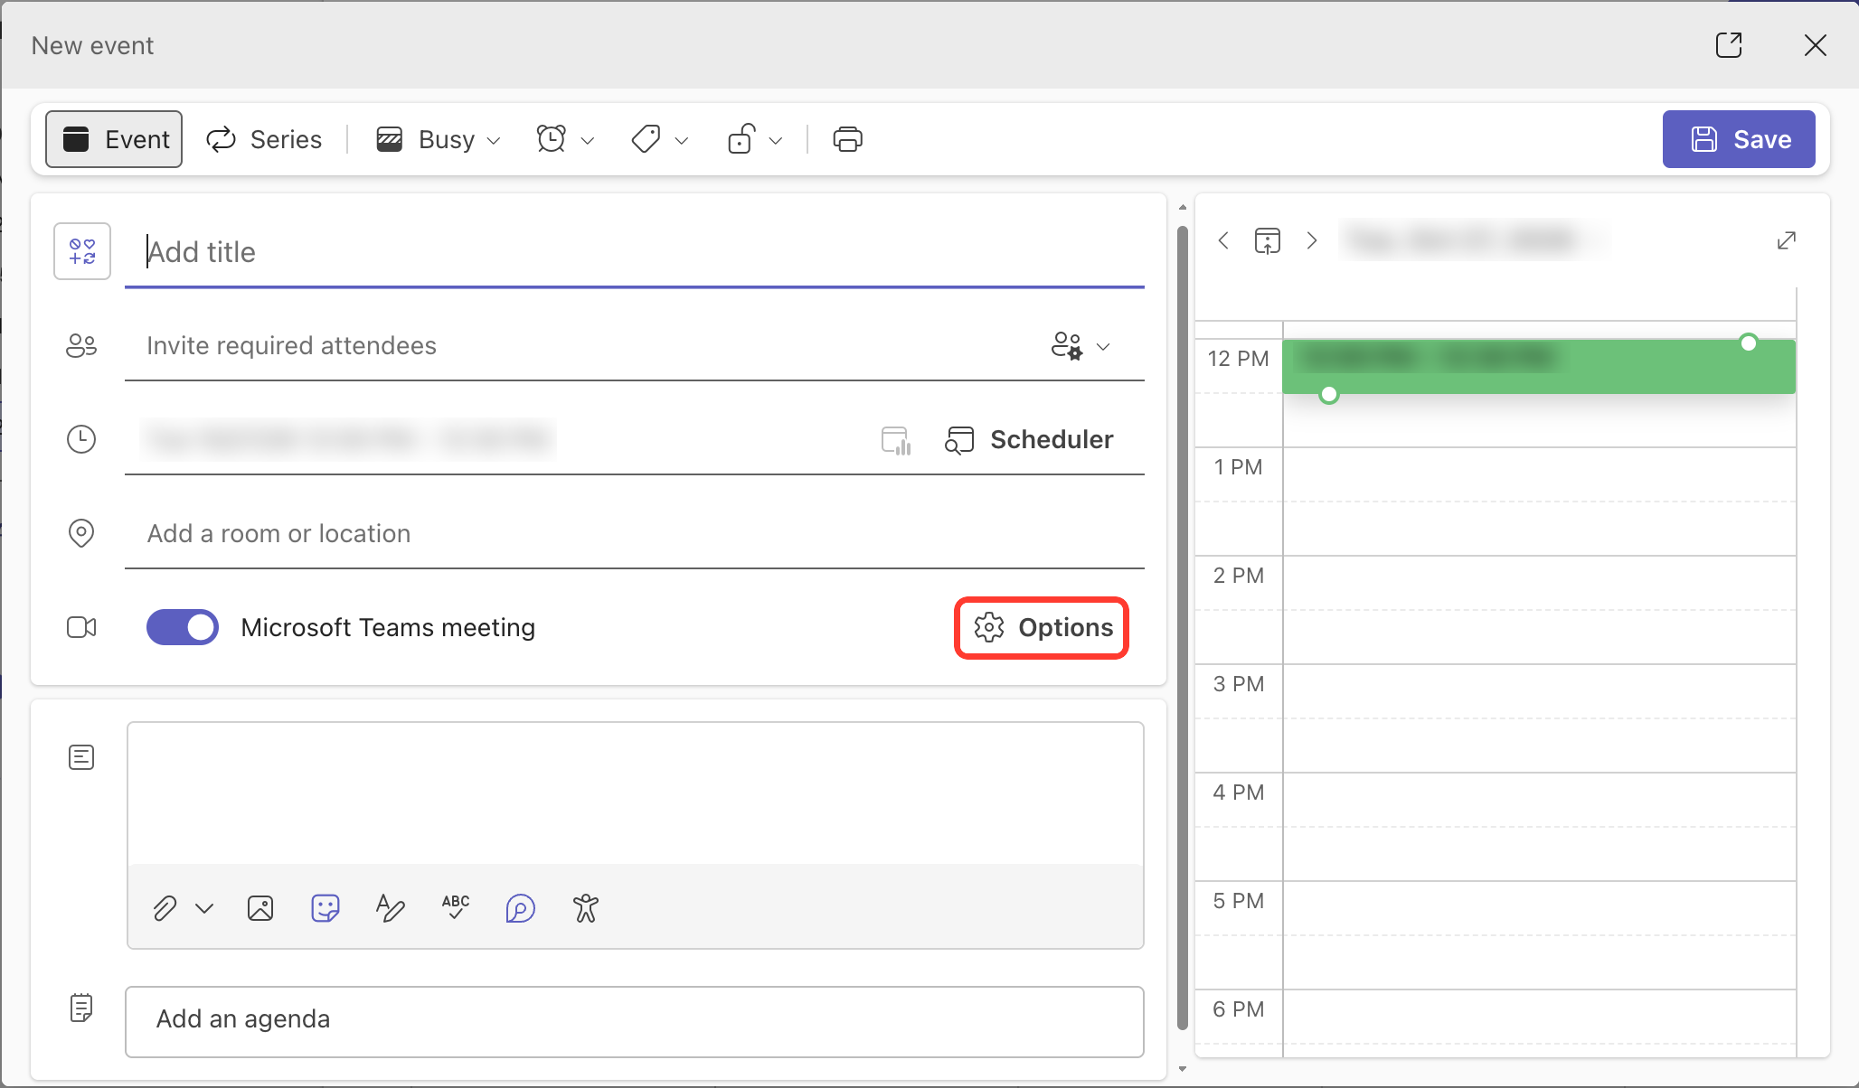Open the reminder dropdown chevron
This screenshot has height=1088, width=1859.
click(588, 140)
